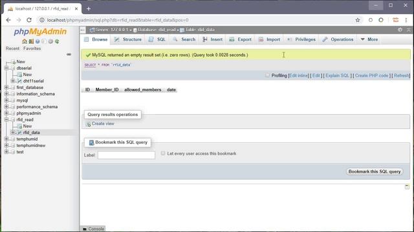Open the browser three-dot menu

point(406,20)
